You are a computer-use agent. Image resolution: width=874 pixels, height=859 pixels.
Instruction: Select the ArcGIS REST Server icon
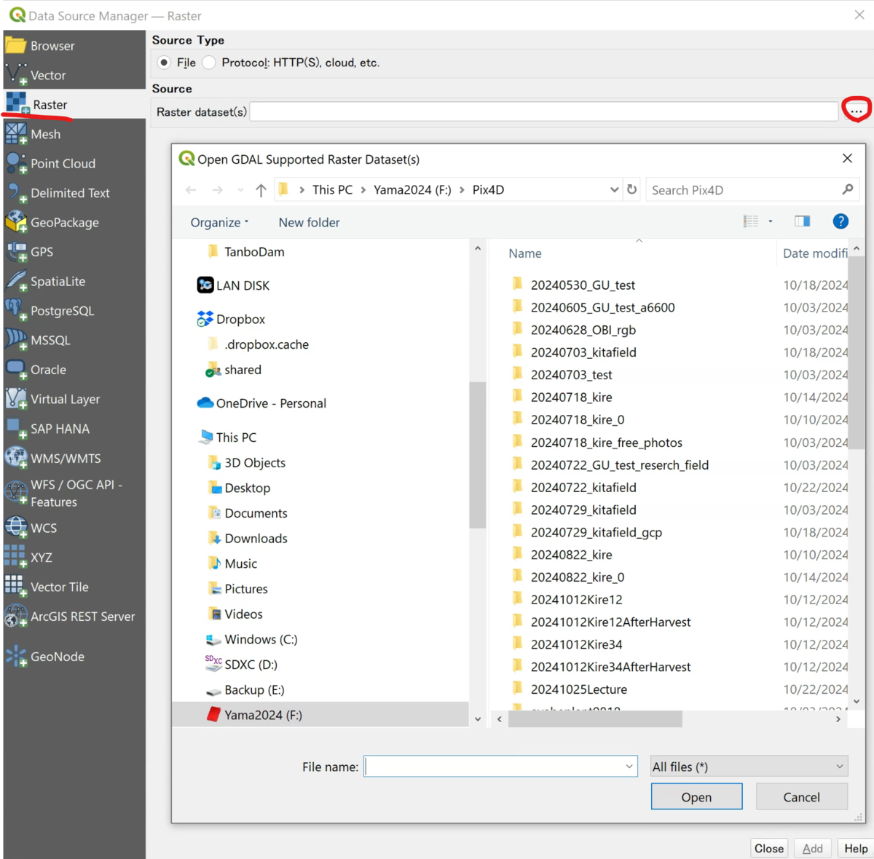[x=16, y=617]
